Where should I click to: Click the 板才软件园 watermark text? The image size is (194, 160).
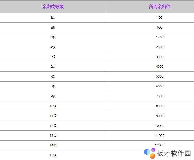pyautogui.click(x=174, y=153)
